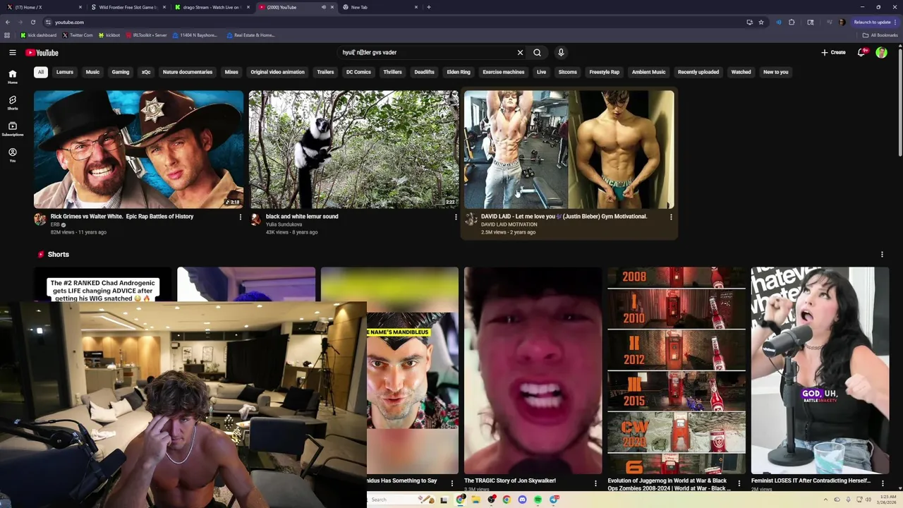903x508 pixels.
Task: Open File Explorer from taskbar
Action: pos(475,500)
